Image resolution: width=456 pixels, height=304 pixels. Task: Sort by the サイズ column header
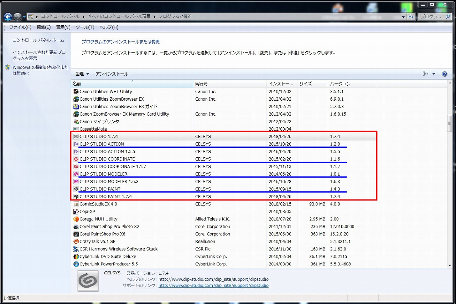coord(312,84)
